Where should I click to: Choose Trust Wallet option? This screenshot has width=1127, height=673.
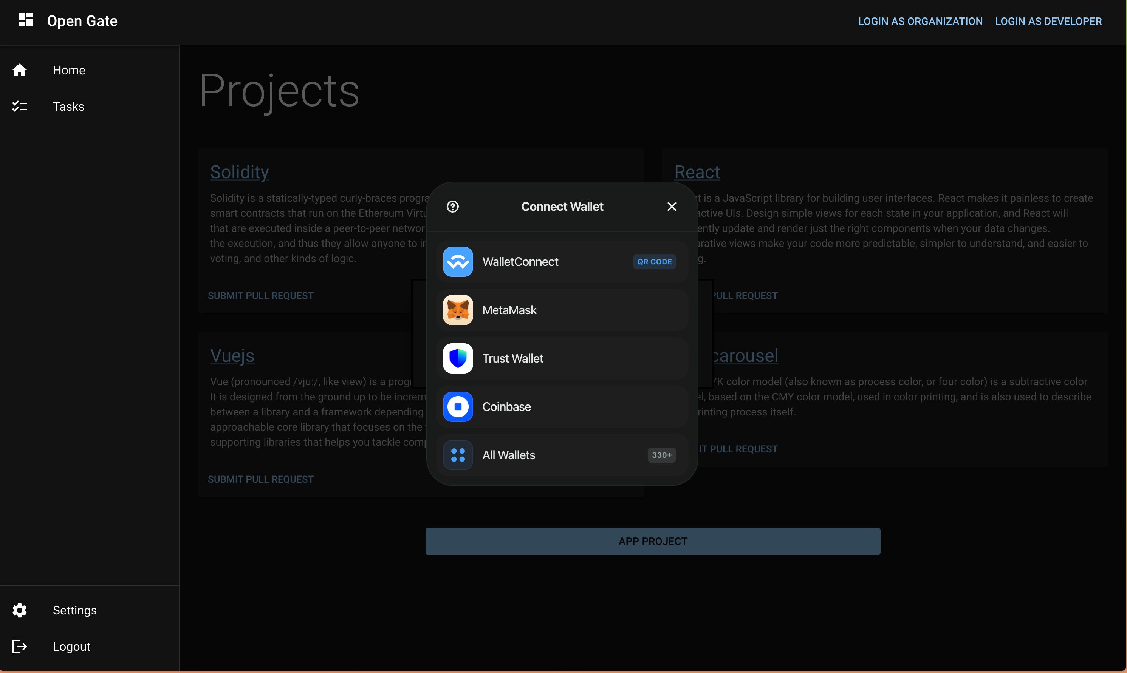[562, 358]
